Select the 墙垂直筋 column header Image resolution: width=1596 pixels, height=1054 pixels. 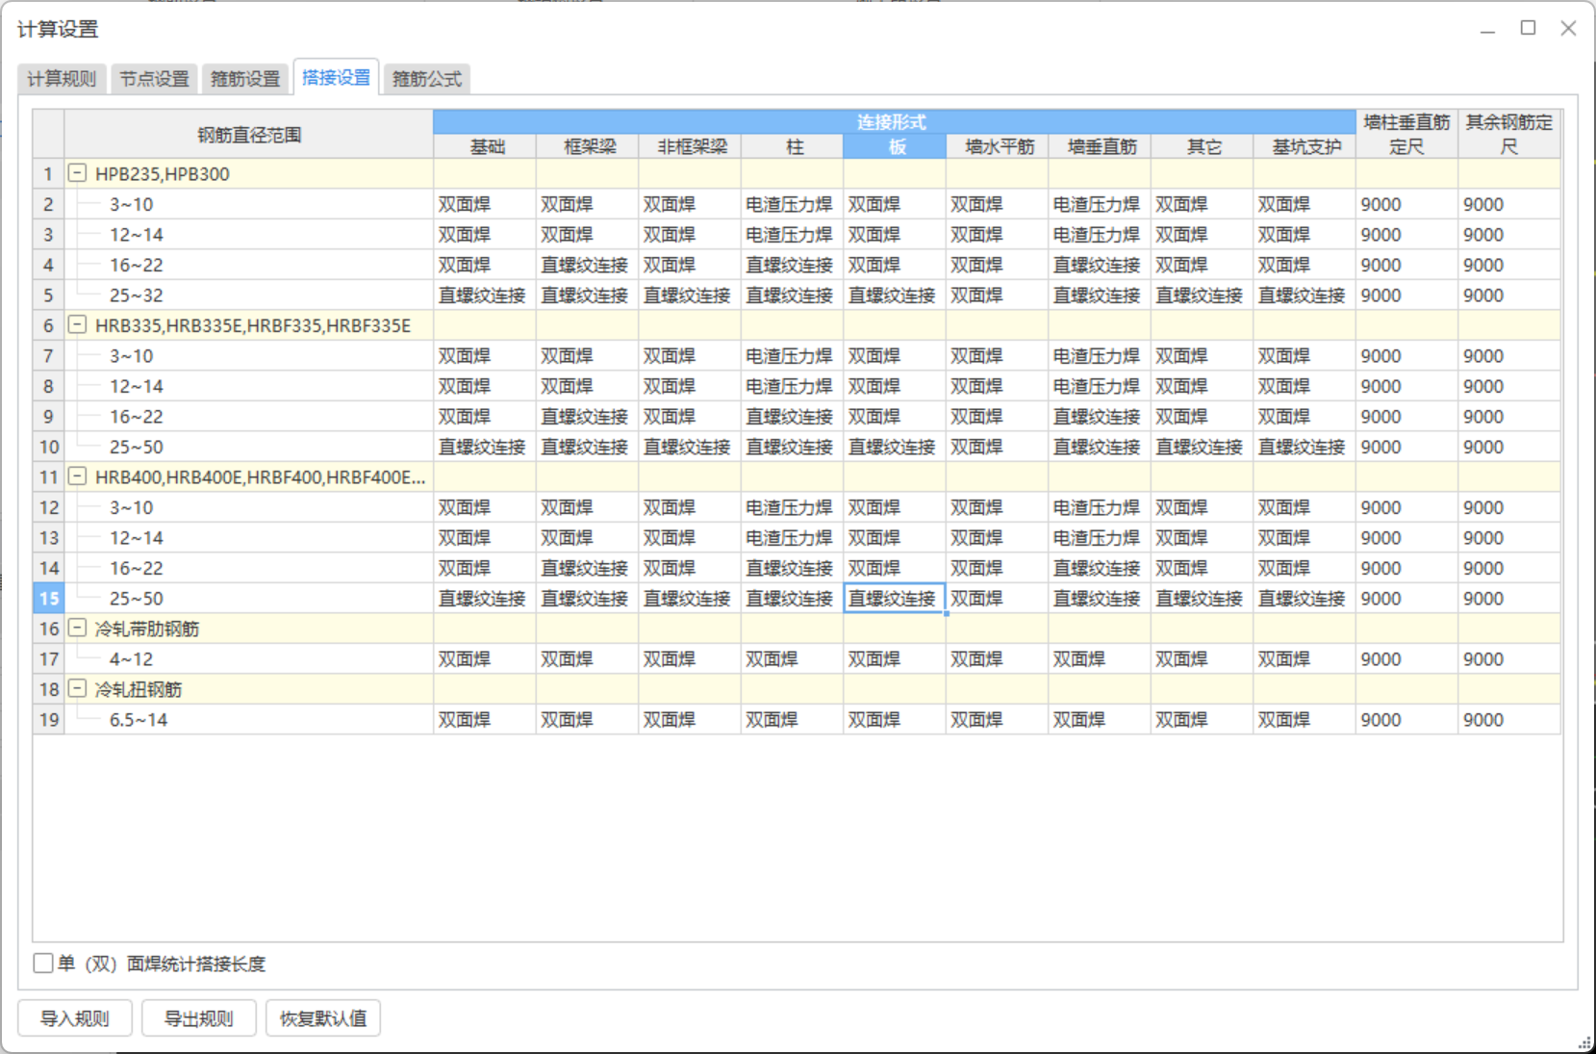coord(1100,146)
